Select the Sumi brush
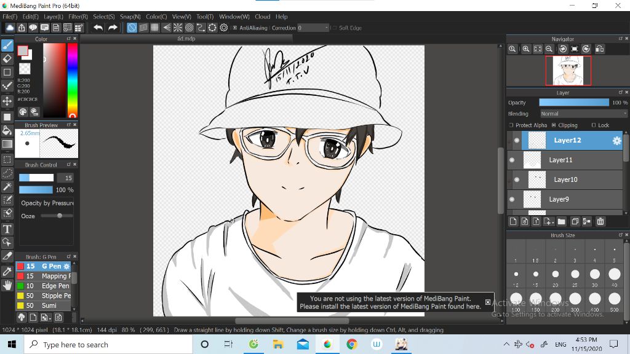The width and height of the screenshot is (630, 354). point(44,305)
